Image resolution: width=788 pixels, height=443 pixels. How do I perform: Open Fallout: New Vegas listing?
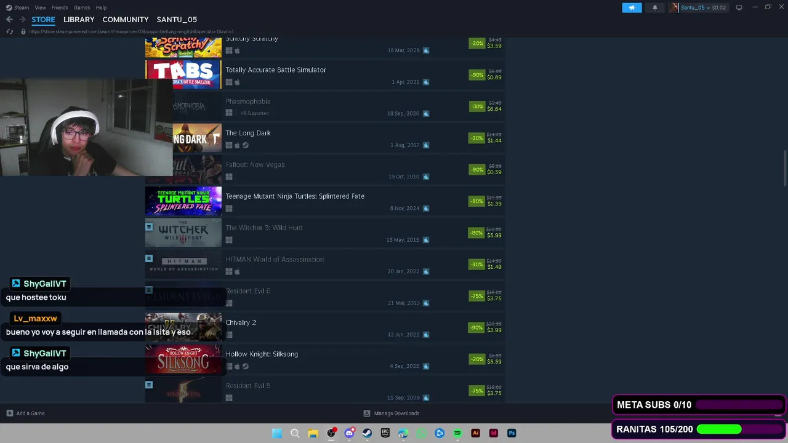pos(255,164)
